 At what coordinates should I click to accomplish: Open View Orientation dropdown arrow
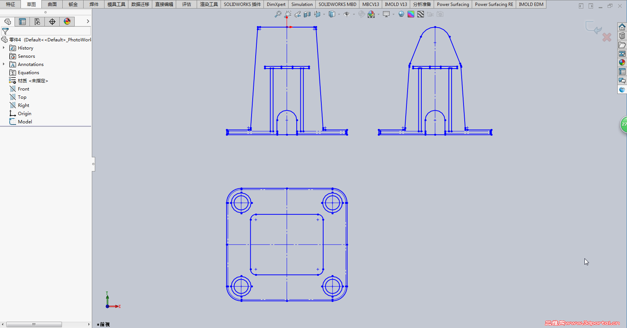(324, 15)
